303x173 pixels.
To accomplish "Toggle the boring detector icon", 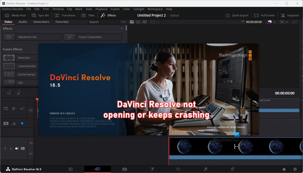I will pyautogui.click(x=23, y=109).
